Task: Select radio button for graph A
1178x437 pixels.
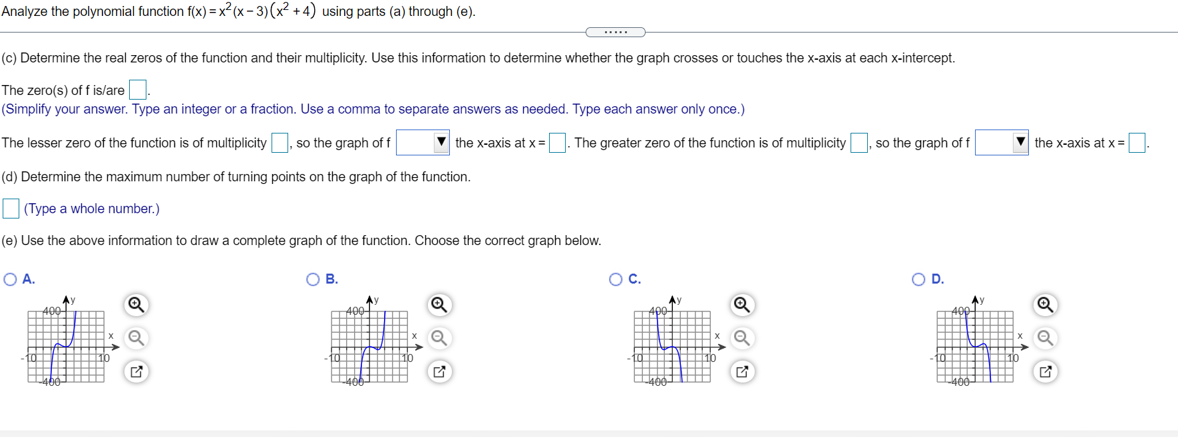Action: pos(9,279)
